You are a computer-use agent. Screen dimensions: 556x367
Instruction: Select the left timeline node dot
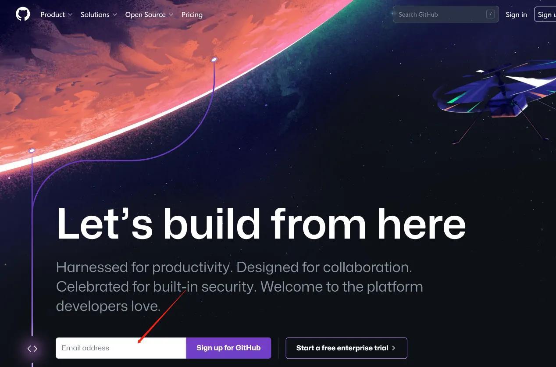[x=32, y=150]
